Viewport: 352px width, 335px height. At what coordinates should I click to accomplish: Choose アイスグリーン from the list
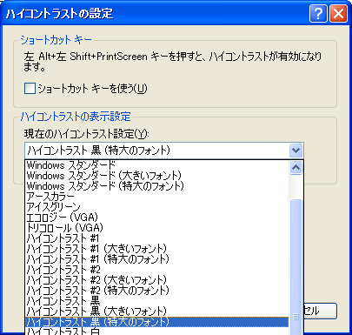coord(156,207)
